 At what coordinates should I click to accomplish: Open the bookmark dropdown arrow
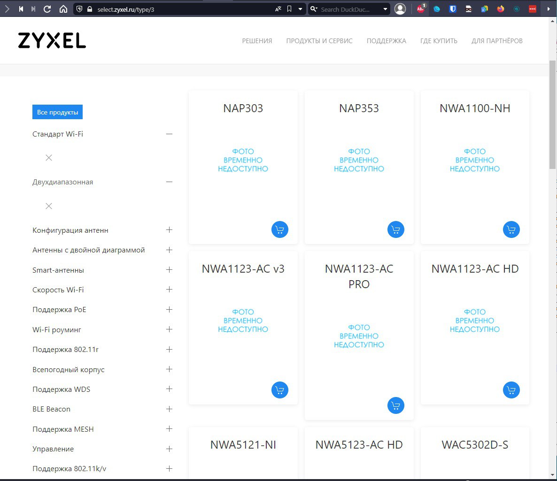(x=300, y=9)
